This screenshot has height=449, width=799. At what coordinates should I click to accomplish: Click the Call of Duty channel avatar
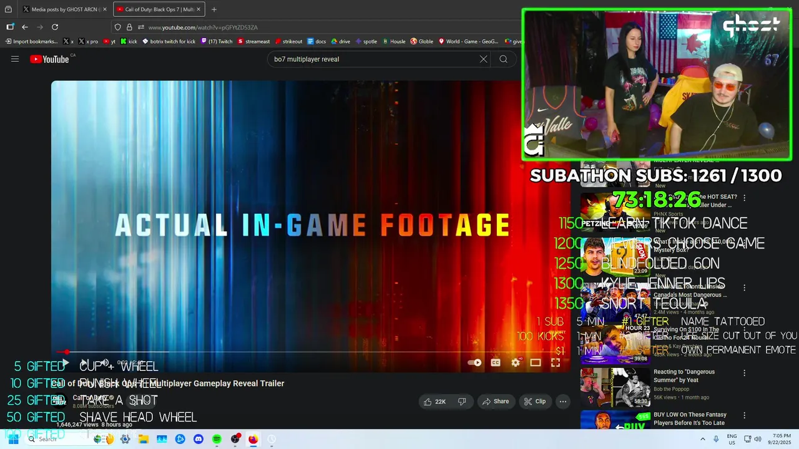pos(59,400)
